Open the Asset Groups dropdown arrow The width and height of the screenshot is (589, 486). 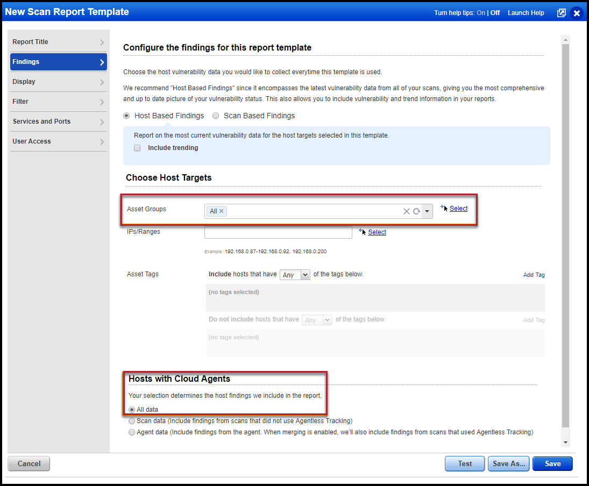point(427,211)
